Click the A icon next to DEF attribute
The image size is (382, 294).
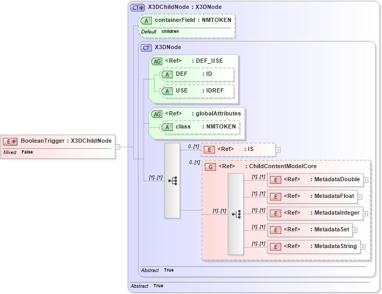coord(167,75)
